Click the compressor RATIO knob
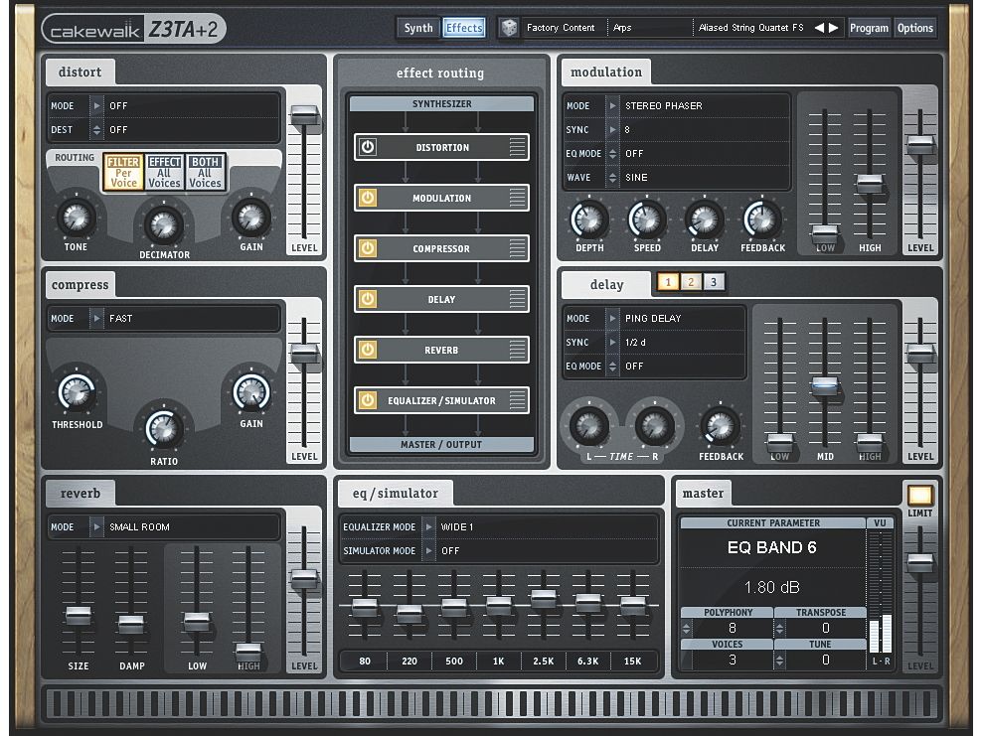 pyautogui.click(x=163, y=429)
